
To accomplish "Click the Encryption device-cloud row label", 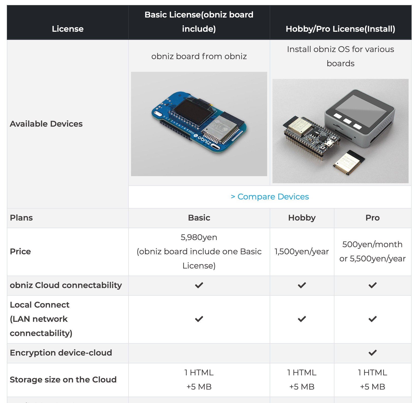I will pos(61,353).
